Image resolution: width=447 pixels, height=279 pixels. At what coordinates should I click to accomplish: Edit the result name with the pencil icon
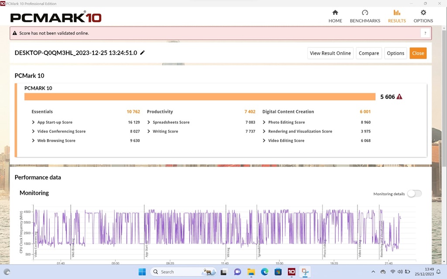[142, 53]
